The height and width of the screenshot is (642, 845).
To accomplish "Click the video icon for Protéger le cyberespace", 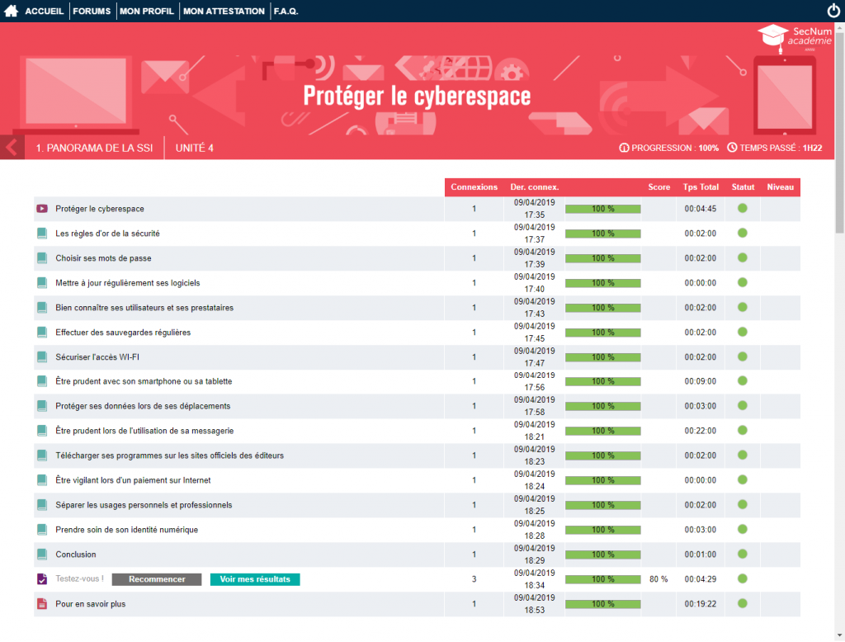I will coord(42,209).
